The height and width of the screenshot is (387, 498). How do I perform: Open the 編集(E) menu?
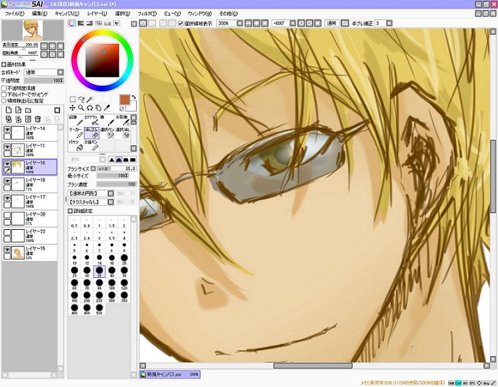point(40,13)
